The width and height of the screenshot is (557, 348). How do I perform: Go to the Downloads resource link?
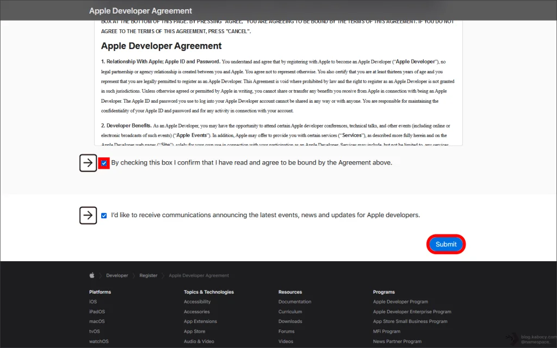tap(291, 321)
